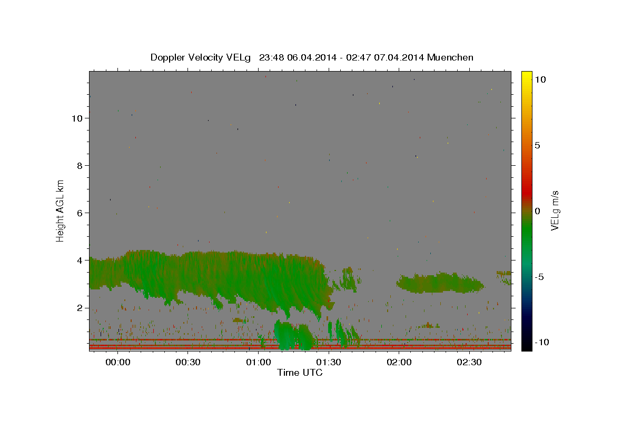Click the colorbar value -10
632x421 pixels.
pos(541,343)
